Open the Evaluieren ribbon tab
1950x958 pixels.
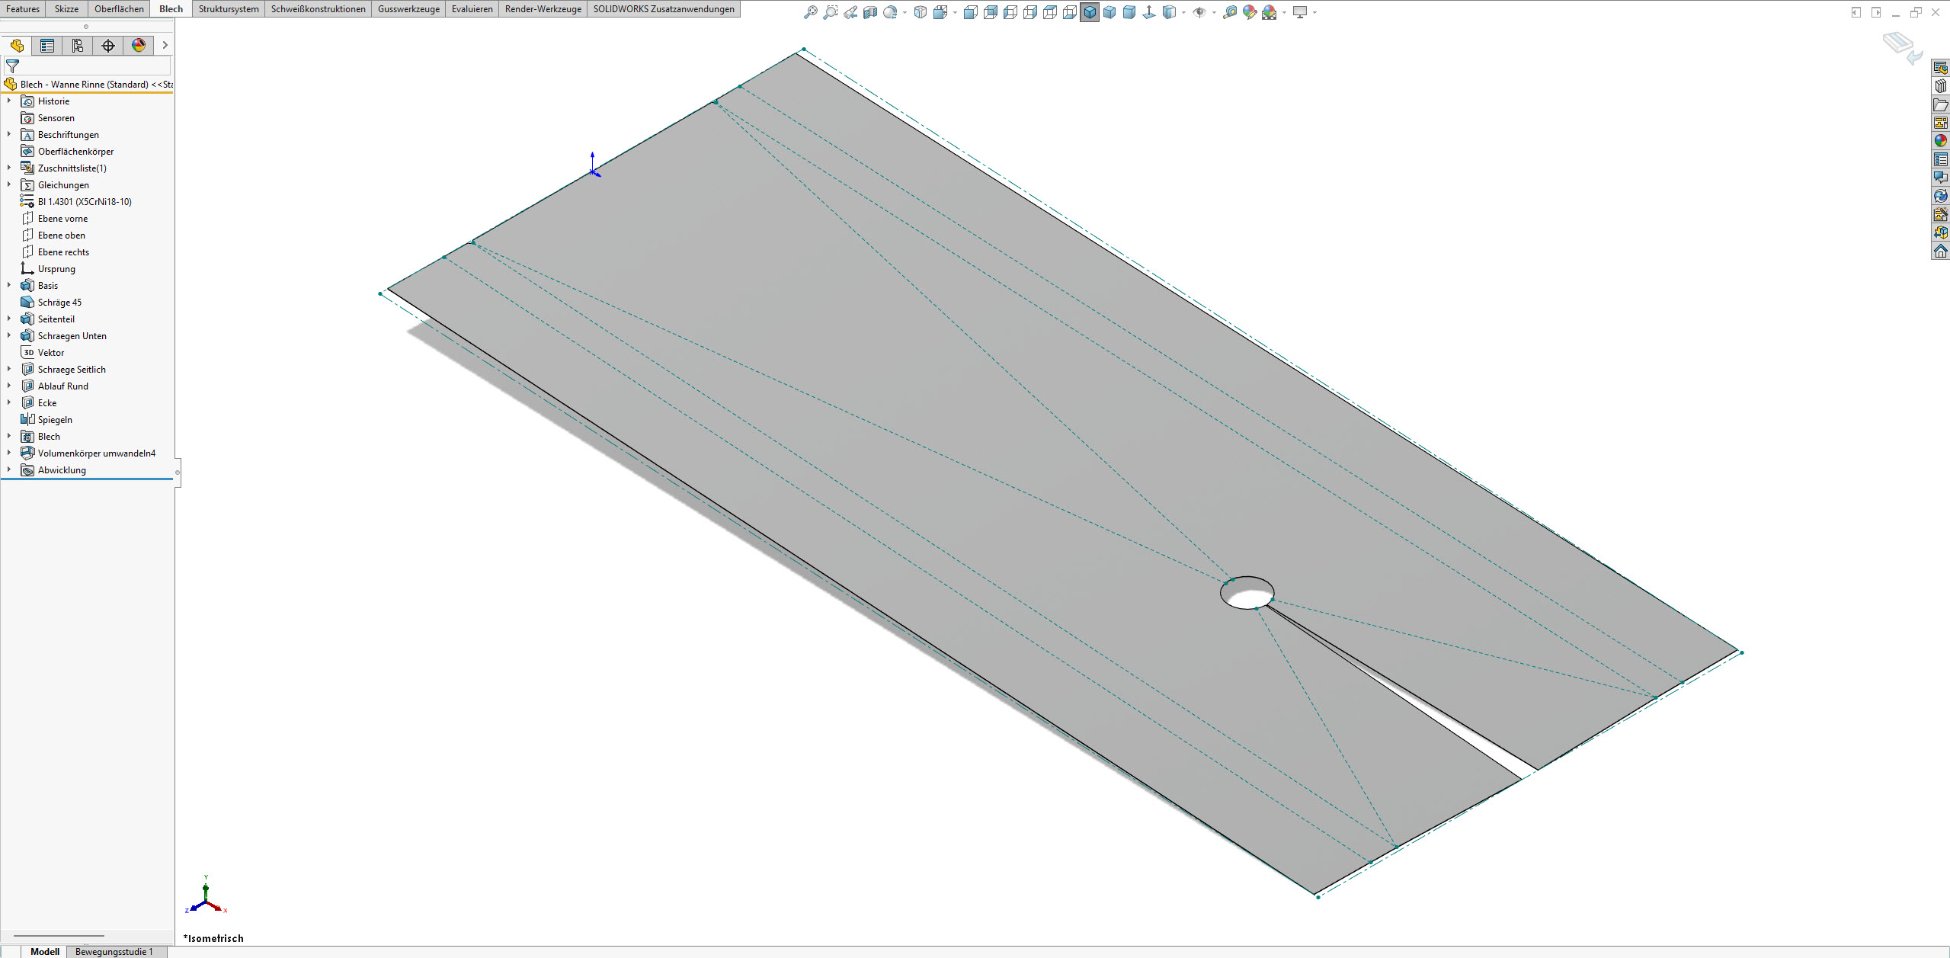(x=472, y=9)
